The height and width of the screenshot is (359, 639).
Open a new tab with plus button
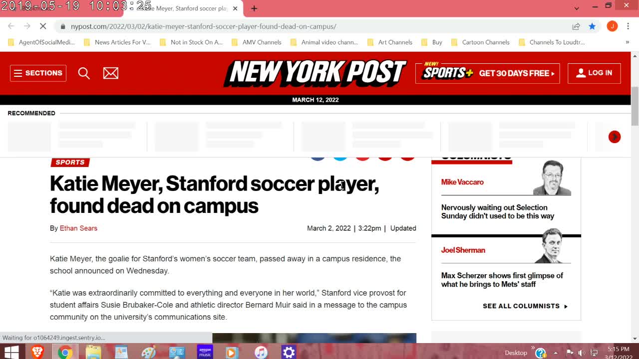click(254, 8)
